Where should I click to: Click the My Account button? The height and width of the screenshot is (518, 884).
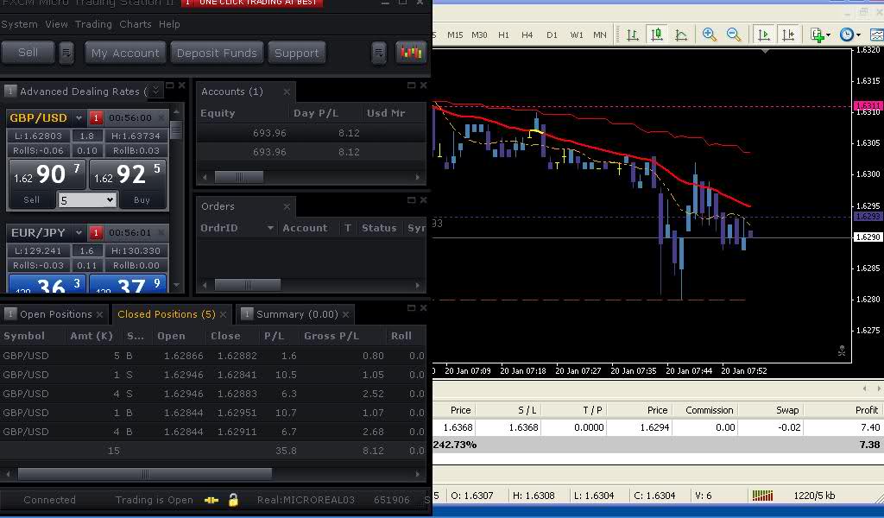tap(125, 53)
